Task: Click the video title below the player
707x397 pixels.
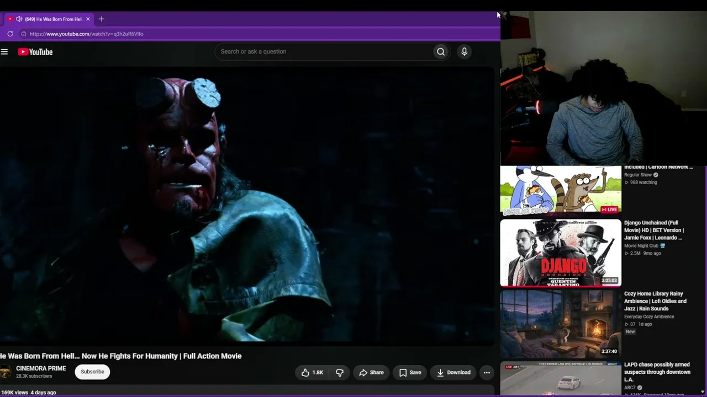Action: coord(121,356)
